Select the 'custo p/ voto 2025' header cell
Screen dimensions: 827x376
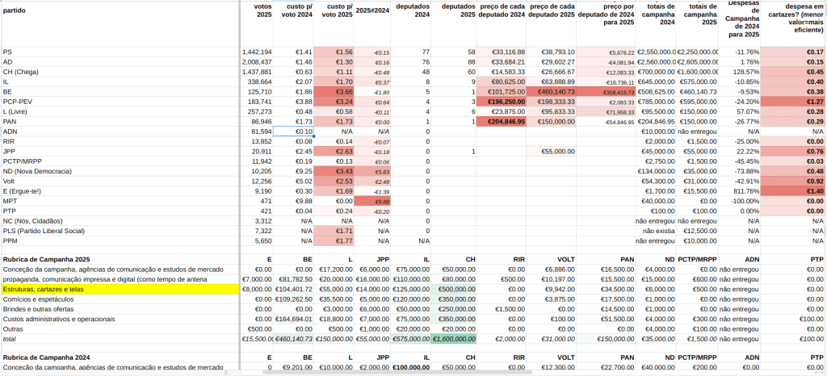333,10
